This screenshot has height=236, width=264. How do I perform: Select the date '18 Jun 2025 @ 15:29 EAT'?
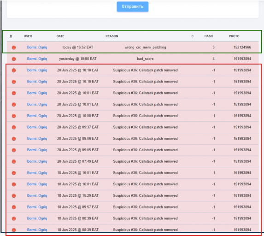pyautogui.click(x=78, y=195)
